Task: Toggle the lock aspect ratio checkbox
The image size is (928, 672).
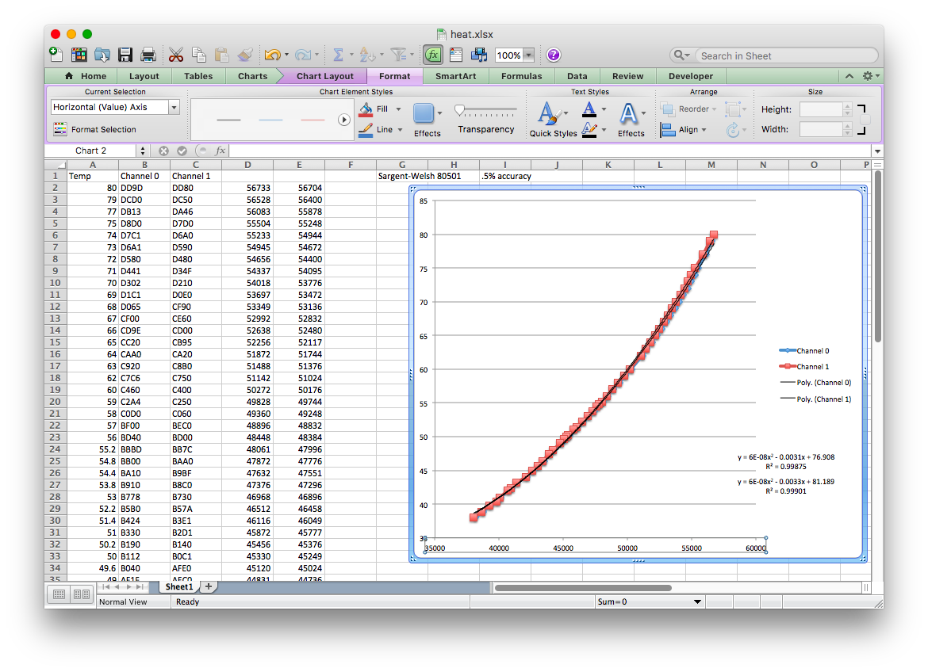Action: [865, 120]
